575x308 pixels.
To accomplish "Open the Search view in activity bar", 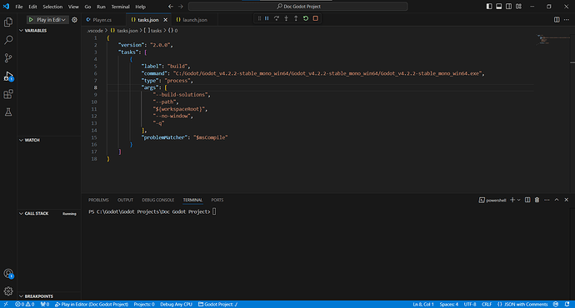I will [x=8, y=40].
